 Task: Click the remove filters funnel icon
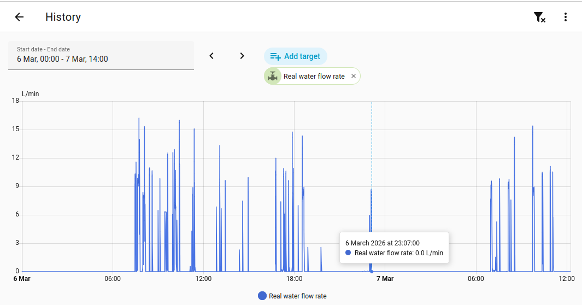(539, 17)
